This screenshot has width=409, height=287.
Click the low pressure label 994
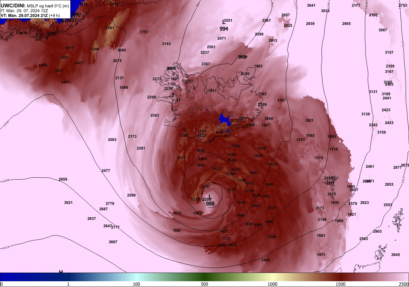point(224,29)
